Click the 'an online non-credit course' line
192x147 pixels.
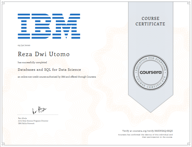click(57, 77)
